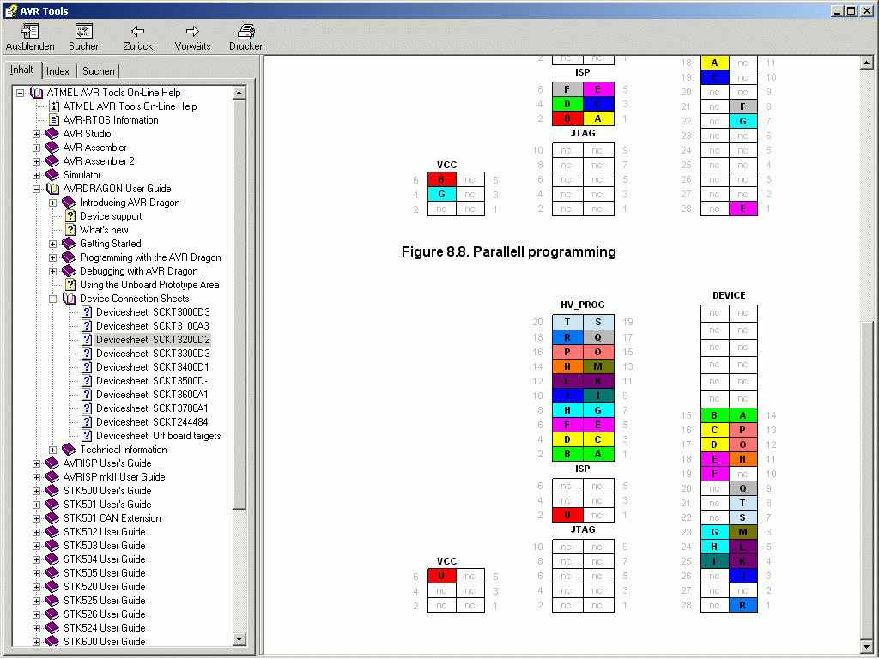879x659 pixels.
Task: Go back with the Zurück arrow icon
Action: pyautogui.click(x=138, y=32)
